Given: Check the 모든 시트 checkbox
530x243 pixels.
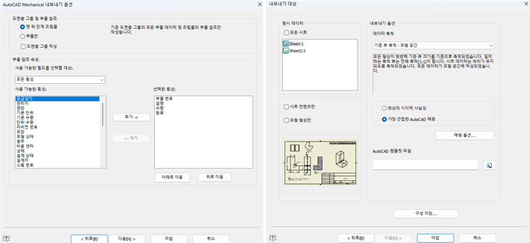Looking at the screenshot, I should 286,33.
